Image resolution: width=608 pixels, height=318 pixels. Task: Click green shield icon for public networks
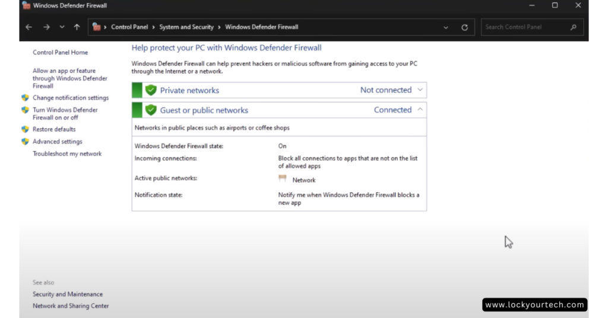(151, 110)
